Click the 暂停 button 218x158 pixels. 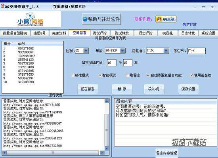coord(122,89)
